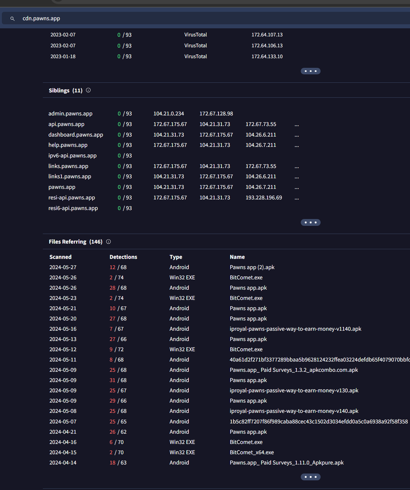Viewport: 410px width, 490px height.
Task: Open the Files Referring info icon
Action: (108, 241)
